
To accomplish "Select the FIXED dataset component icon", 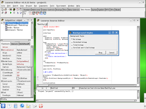I will click(41, 13).
